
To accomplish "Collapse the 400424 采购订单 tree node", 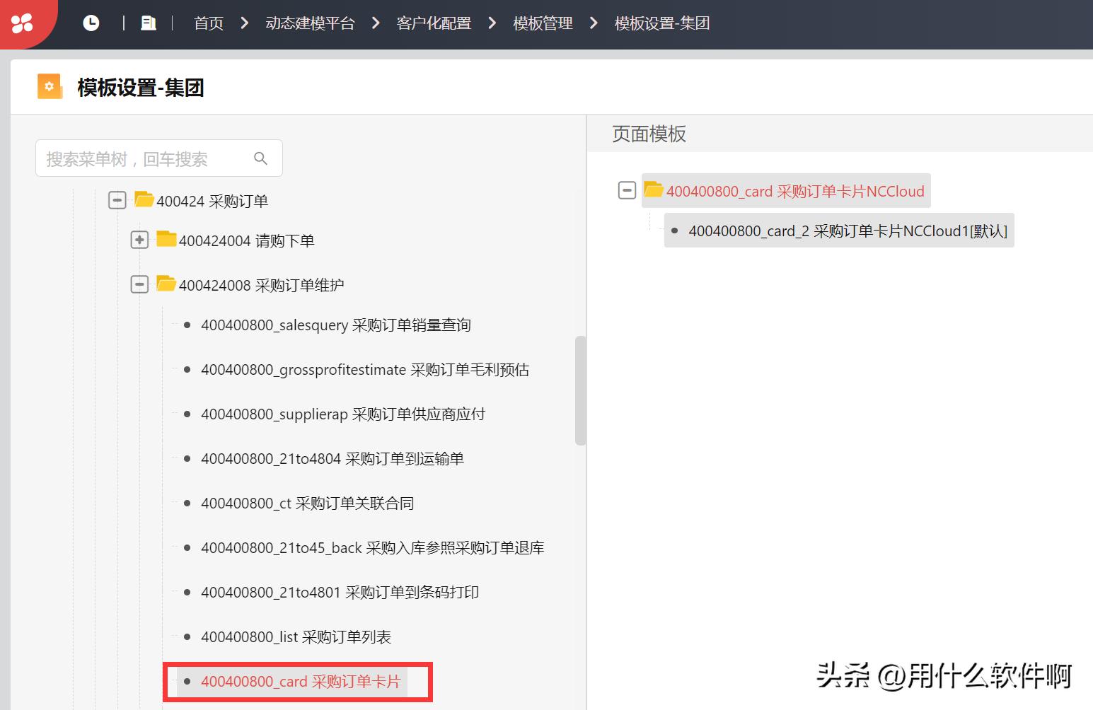I will pos(117,199).
